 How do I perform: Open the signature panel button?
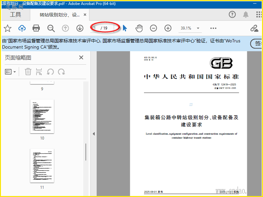[x=256, y=44]
